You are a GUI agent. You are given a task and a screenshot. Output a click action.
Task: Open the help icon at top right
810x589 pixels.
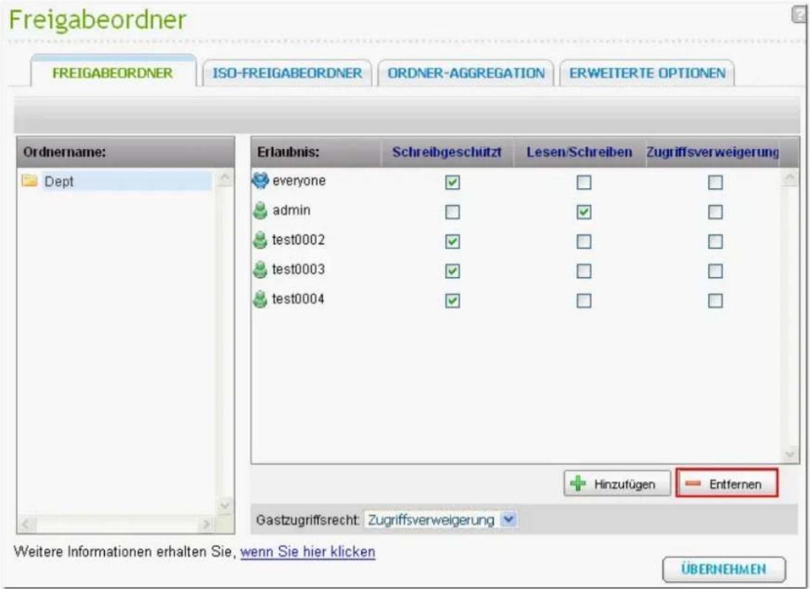(x=800, y=15)
